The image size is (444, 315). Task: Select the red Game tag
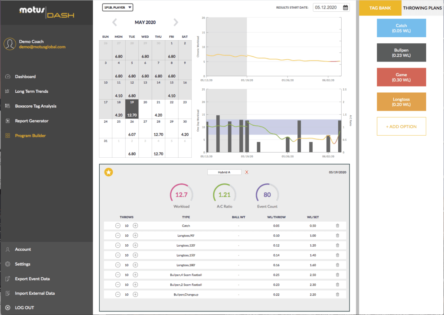[401, 77]
